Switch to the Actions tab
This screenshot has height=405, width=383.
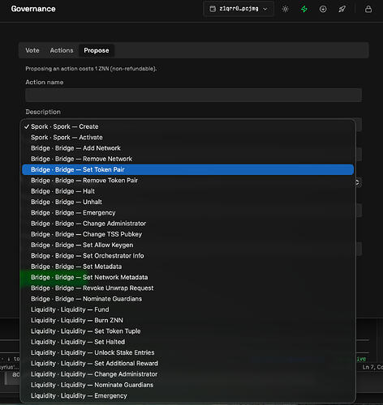coord(62,50)
